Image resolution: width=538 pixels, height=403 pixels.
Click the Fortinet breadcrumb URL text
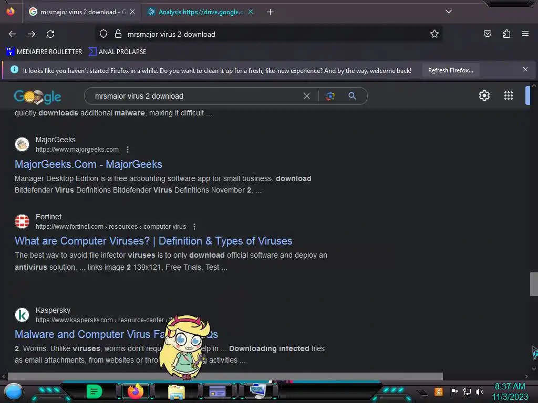(x=111, y=227)
